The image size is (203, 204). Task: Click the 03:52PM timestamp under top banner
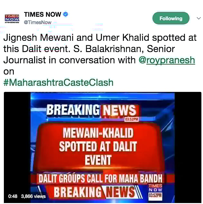[x=131, y=120]
